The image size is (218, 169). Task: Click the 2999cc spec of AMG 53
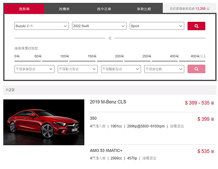tap(116, 158)
